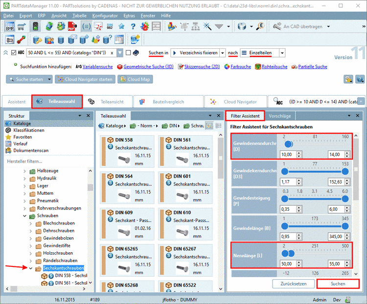Image resolution: width=367 pixels, height=304 pixels.
Task: Click the database with question mark icon
Action: [x=107, y=40]
